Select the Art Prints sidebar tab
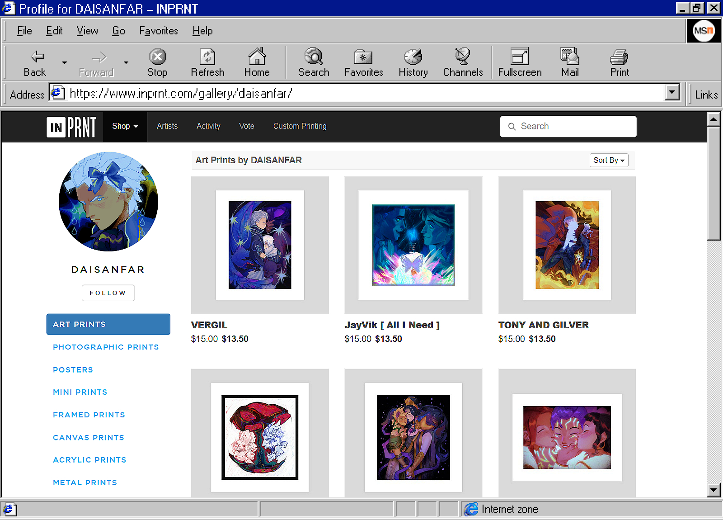Image resolution: width=723 pixels, height=520 pixels. [108, 324]
